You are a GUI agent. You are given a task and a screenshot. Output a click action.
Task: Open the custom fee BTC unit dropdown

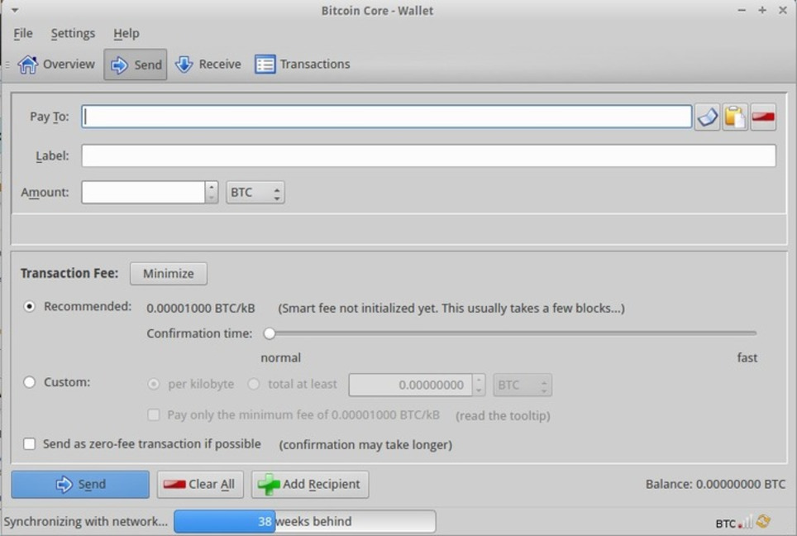[523, 385]
